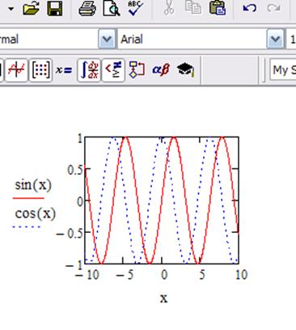Open the Greek symbols toolbar
The image size is (296, 330).
(161, 70)
